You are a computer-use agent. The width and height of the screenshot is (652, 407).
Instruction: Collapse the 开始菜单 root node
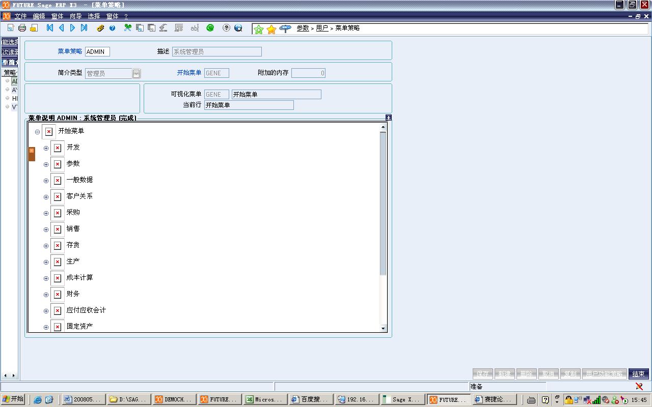tap(37, 132)
